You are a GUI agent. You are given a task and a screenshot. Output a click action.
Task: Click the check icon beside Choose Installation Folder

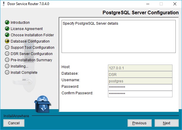(x=7, y=35)
